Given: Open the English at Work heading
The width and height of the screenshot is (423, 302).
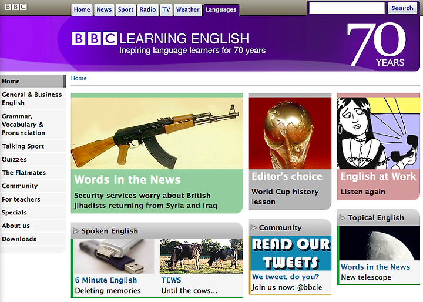Looking at the screenshot, I should point(378,176).
